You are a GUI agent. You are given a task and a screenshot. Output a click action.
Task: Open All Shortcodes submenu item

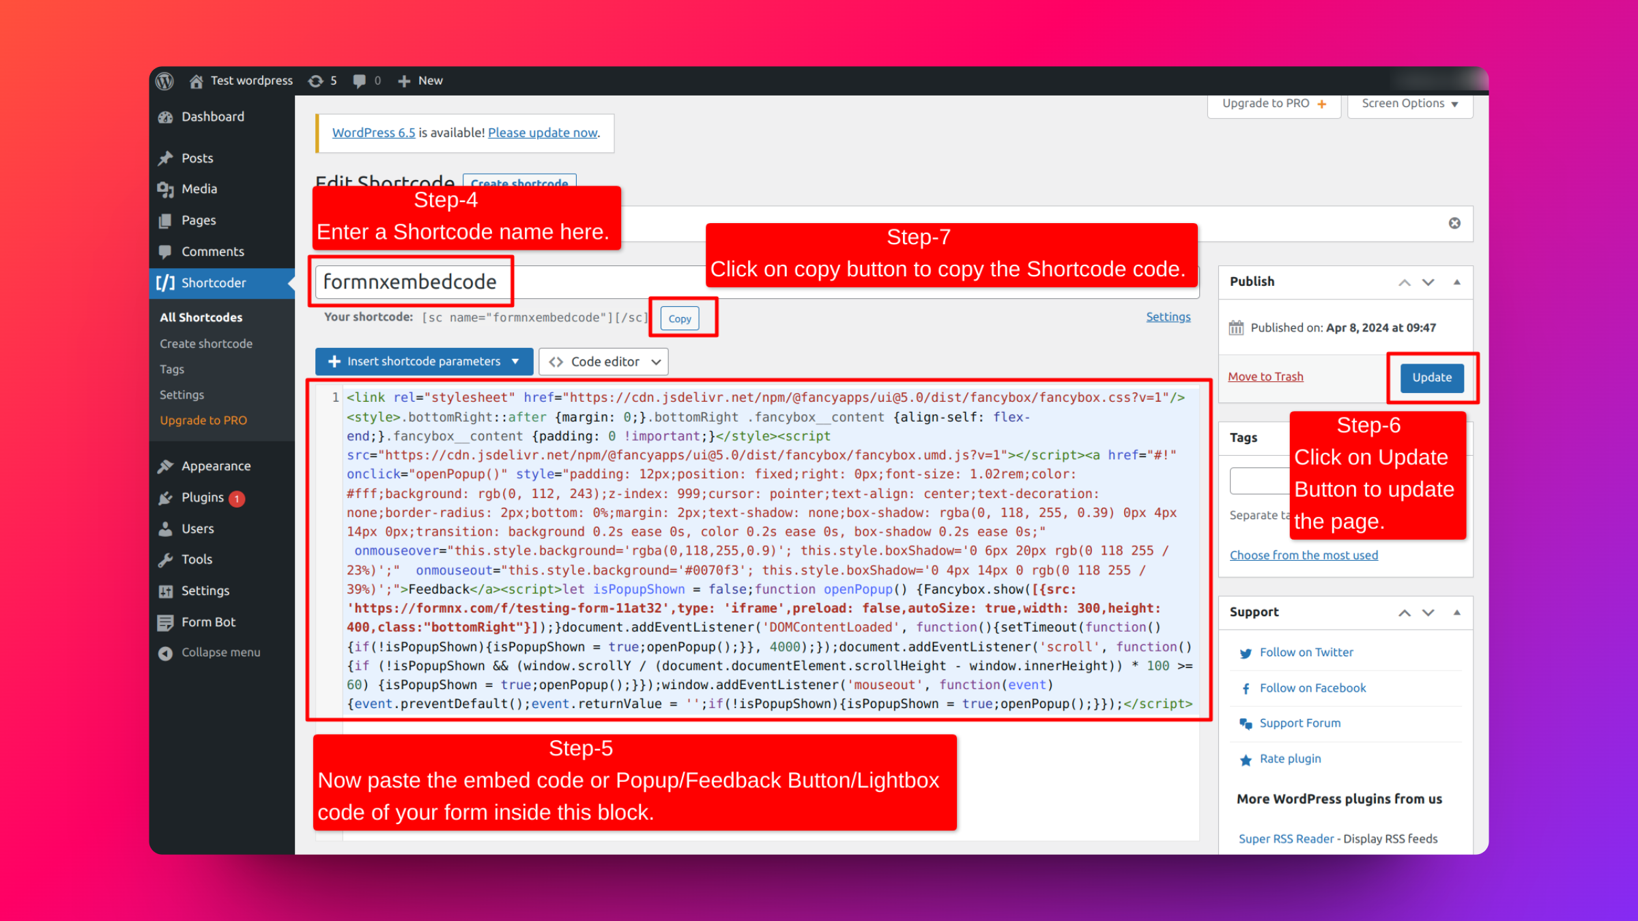(x=201, y=317)
